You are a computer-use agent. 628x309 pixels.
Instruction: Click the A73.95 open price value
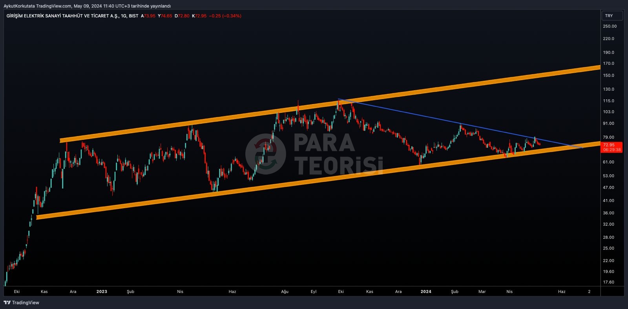coord(148,16)
